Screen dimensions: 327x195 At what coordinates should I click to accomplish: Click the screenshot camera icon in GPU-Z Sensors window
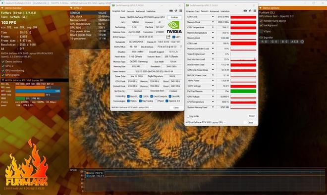[245, 10]
